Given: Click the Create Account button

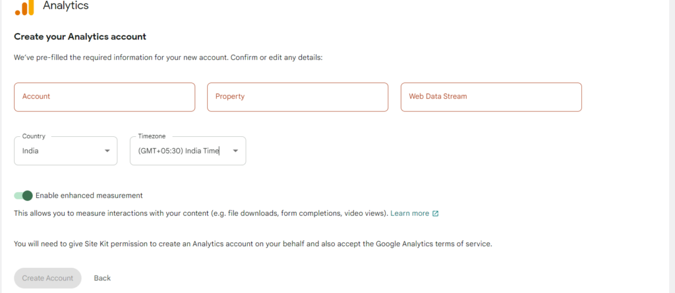Looking at the screenshot, I should (47, 278).
